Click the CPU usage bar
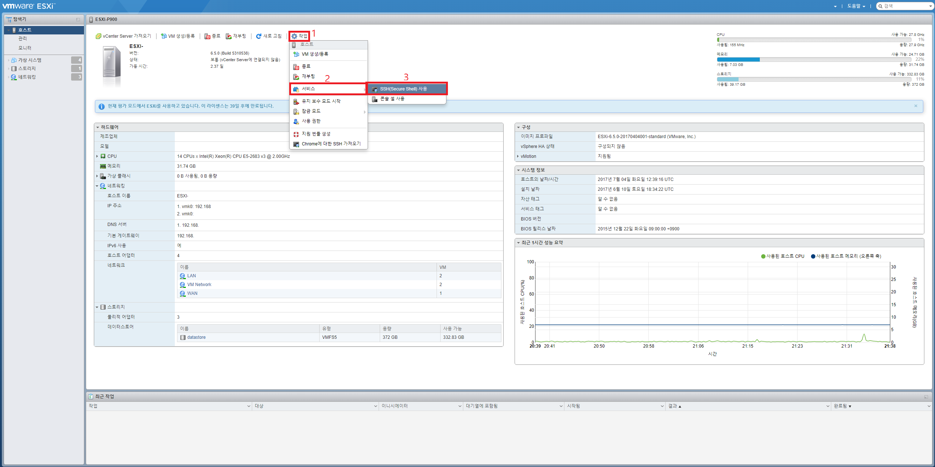The height and width of the screenshot is (467, 935). (x=814, y=40)
